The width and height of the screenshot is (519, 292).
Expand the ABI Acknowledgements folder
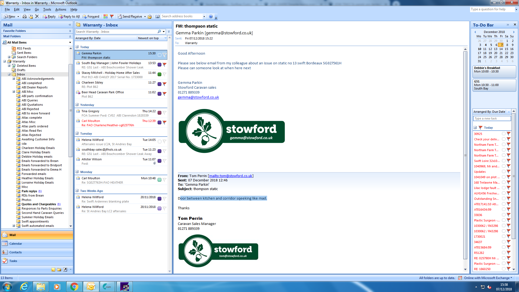click(14, 79)
